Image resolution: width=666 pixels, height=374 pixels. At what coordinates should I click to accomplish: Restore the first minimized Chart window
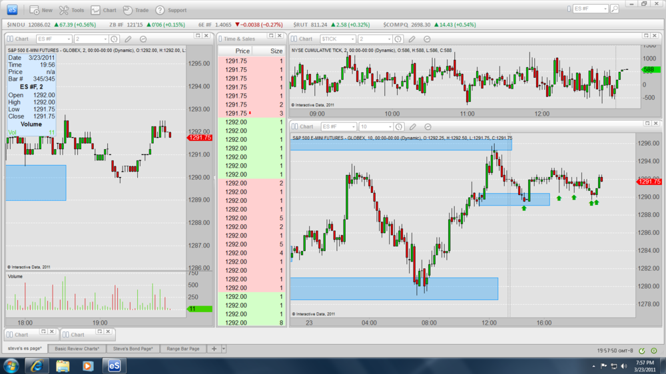[43, 331]
